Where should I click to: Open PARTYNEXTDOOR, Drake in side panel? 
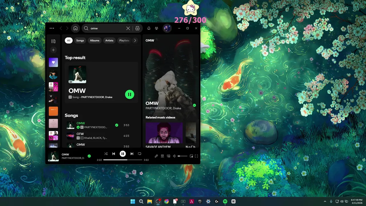(x=163, y=108)
